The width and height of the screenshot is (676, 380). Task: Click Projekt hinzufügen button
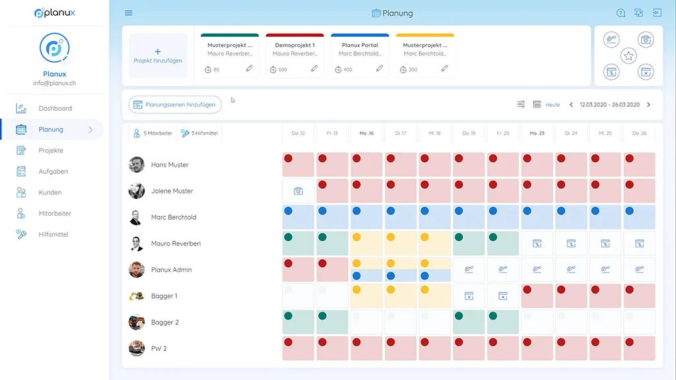pyautogui.click(x=158, y=55)
